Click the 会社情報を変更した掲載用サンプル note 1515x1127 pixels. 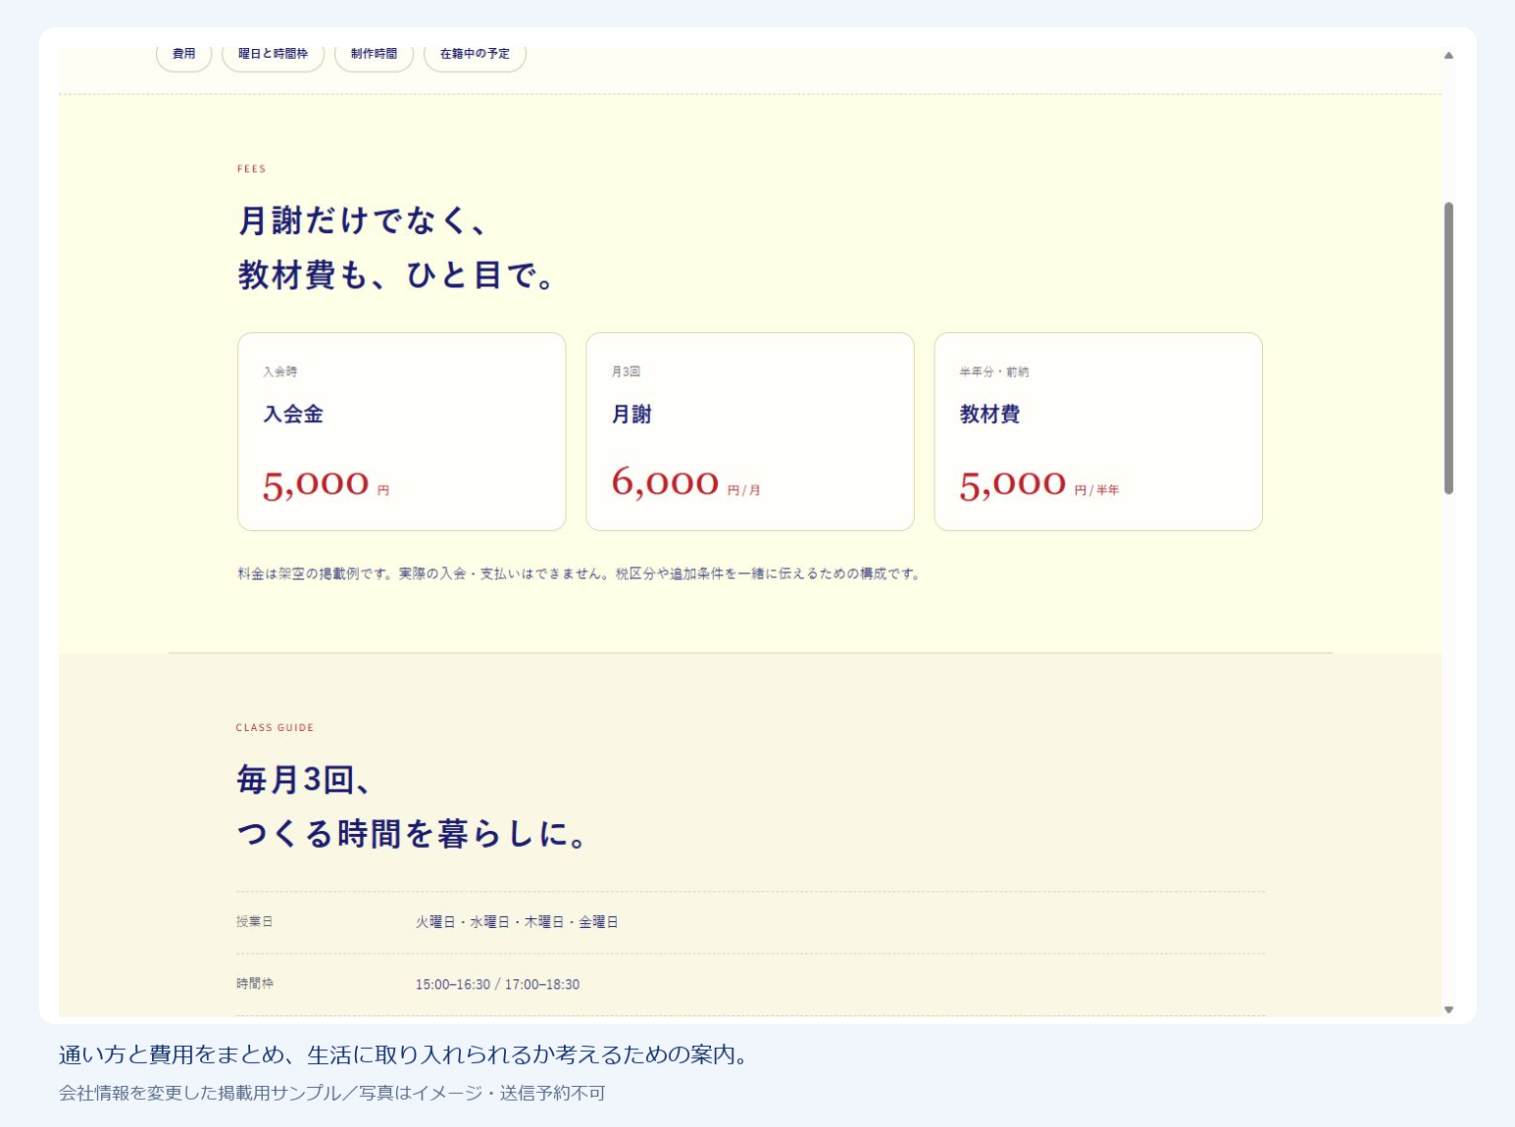pos(331,1093)
